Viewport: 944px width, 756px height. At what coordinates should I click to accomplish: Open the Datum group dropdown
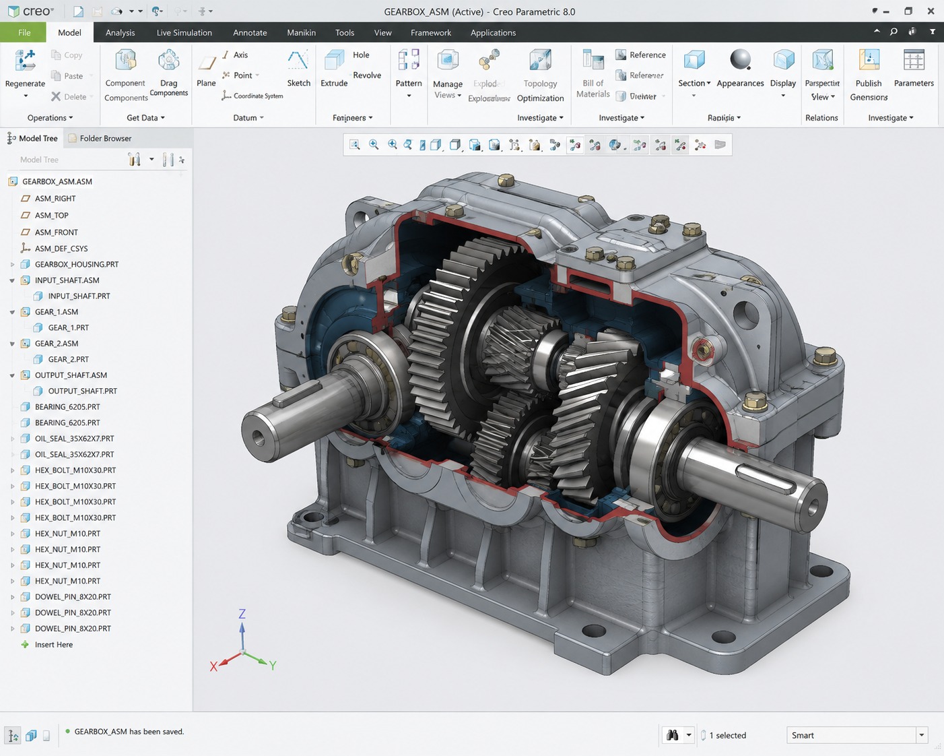[x=248, y=117]
